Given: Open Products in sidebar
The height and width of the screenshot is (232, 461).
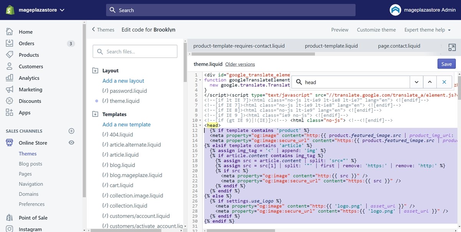Looking at the screenshot, I should point(29,55).
